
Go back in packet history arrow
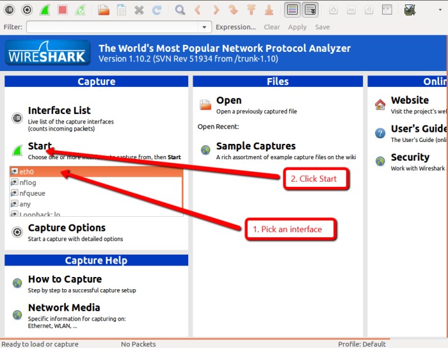click(198, 10)
